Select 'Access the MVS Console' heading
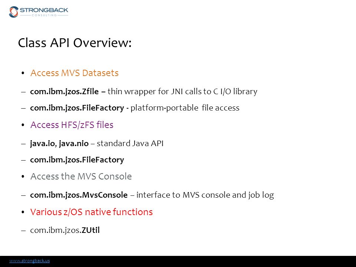 81,177
